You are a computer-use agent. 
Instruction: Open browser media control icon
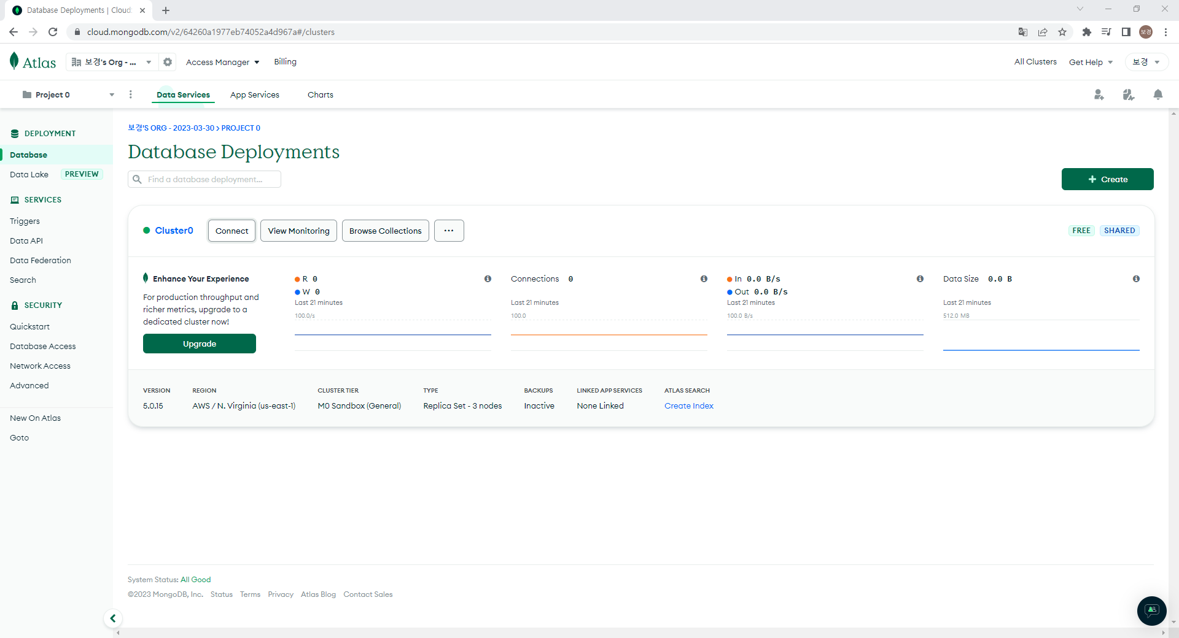pos(1107,32)
